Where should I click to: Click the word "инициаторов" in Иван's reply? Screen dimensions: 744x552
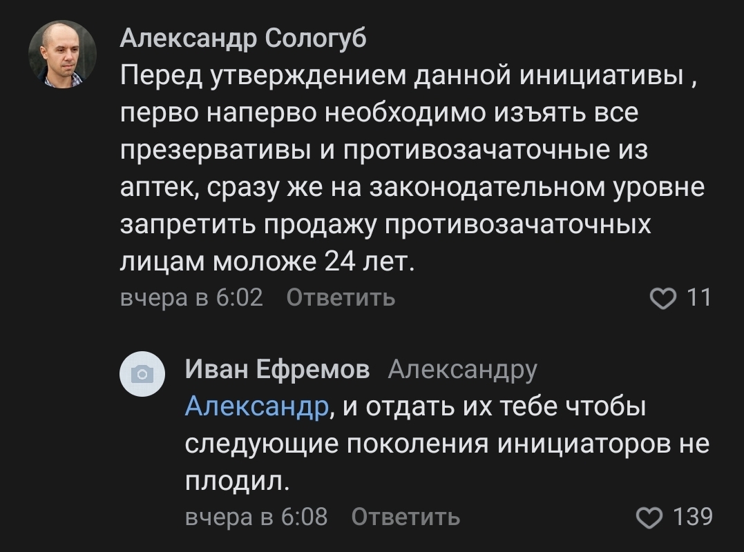click(583, 444)
